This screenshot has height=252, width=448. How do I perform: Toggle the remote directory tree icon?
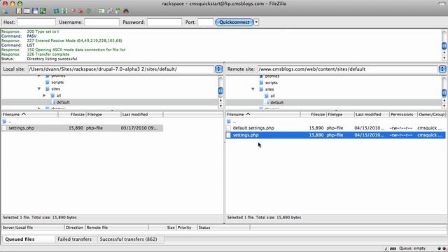pos(35,11)
